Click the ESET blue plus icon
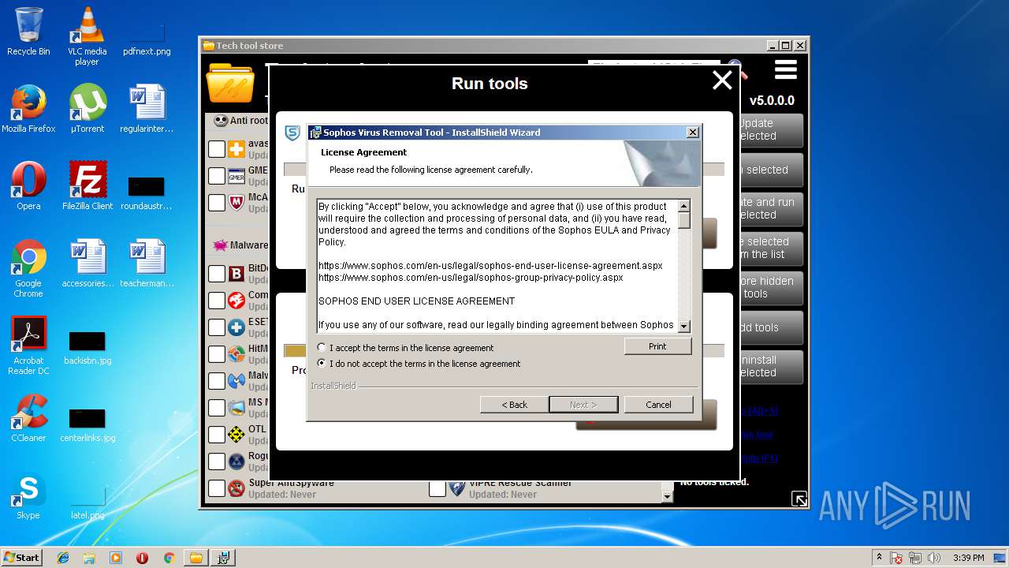 [236, 327]
